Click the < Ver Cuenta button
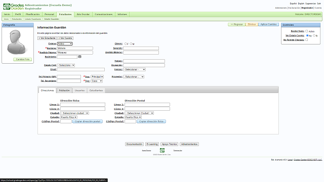This screenshot has width=324, height=182. 65,38
